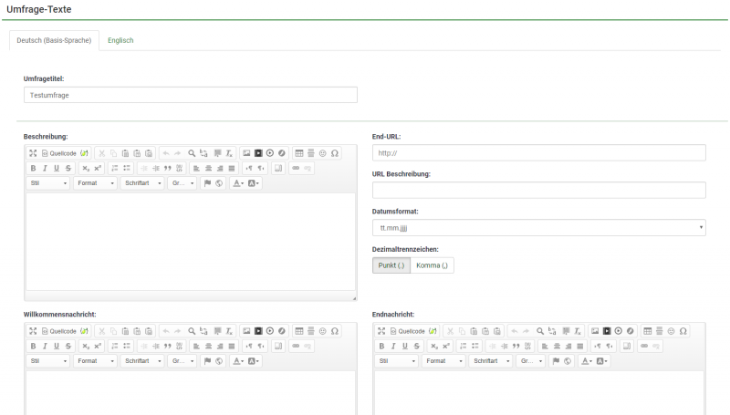730x415 pixels.
Task: Apply subscript in the Beschreibung editor
Action: [x=86, y=168]
